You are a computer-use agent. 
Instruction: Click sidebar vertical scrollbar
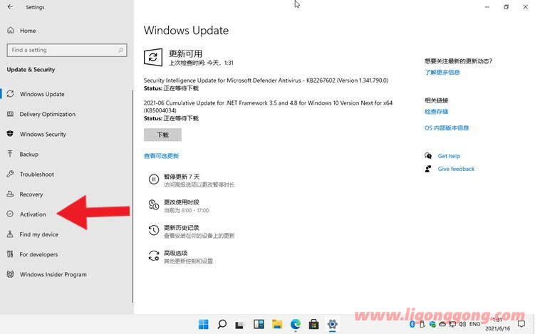coord(133,196)
